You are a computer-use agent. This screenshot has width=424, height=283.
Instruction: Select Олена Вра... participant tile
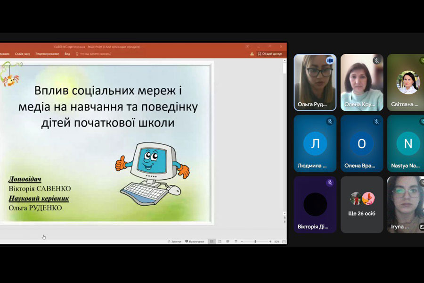point(362,143)
